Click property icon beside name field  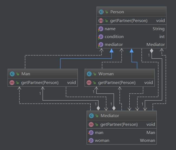(101, 29)
